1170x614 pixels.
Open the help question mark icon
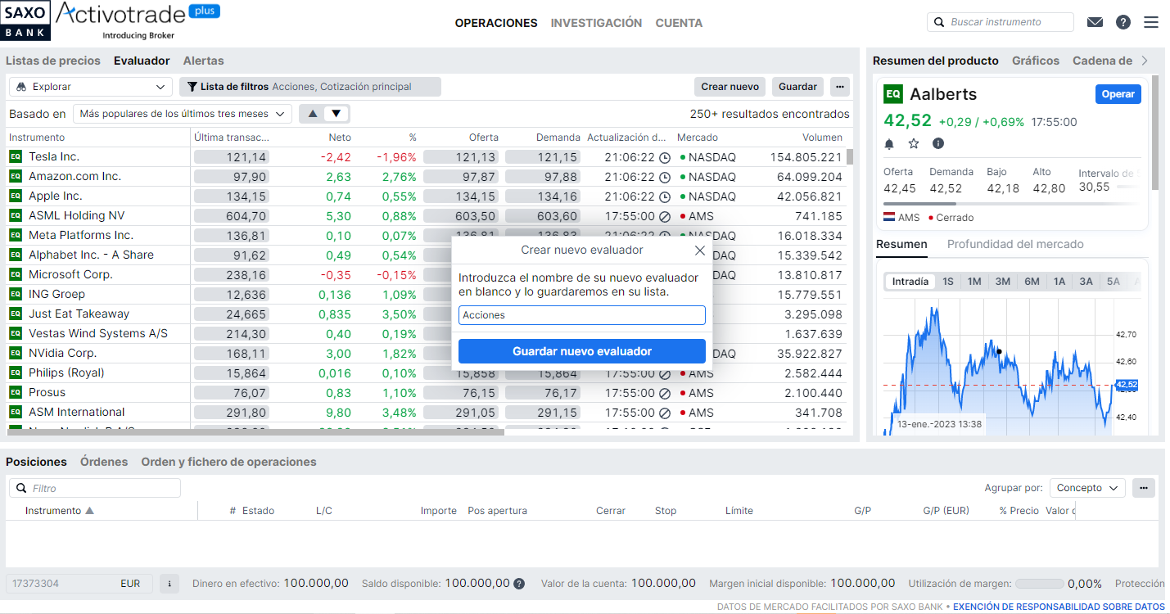point(1123,22)
